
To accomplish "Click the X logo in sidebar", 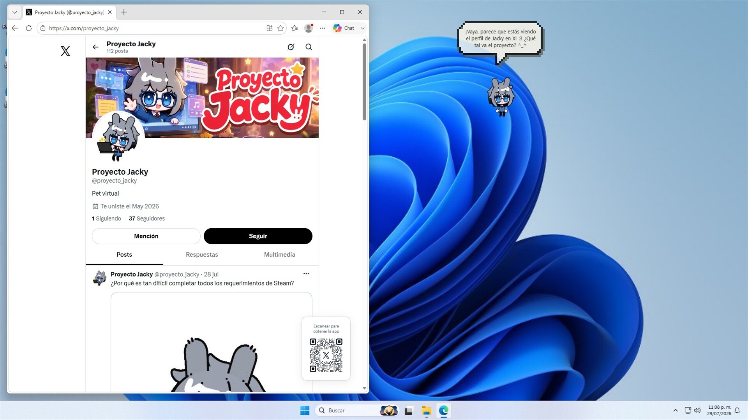I will [65, 51].
